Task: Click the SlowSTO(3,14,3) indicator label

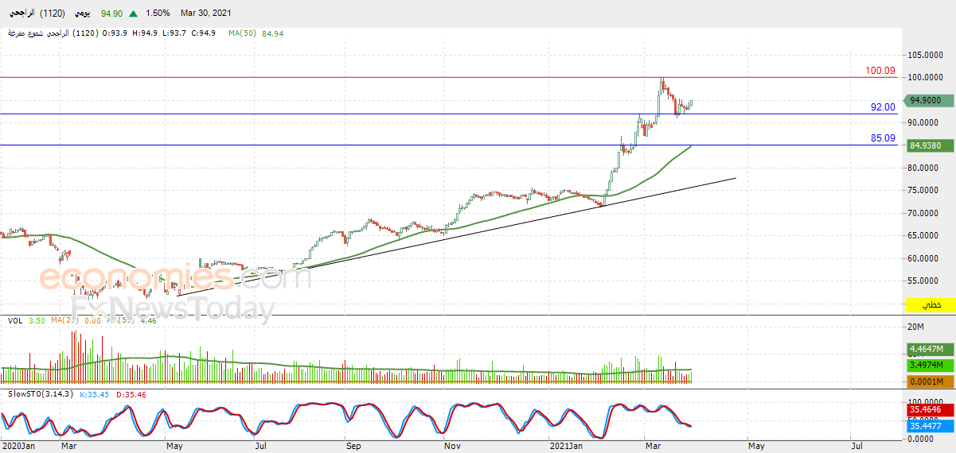Action: point(40,394)
